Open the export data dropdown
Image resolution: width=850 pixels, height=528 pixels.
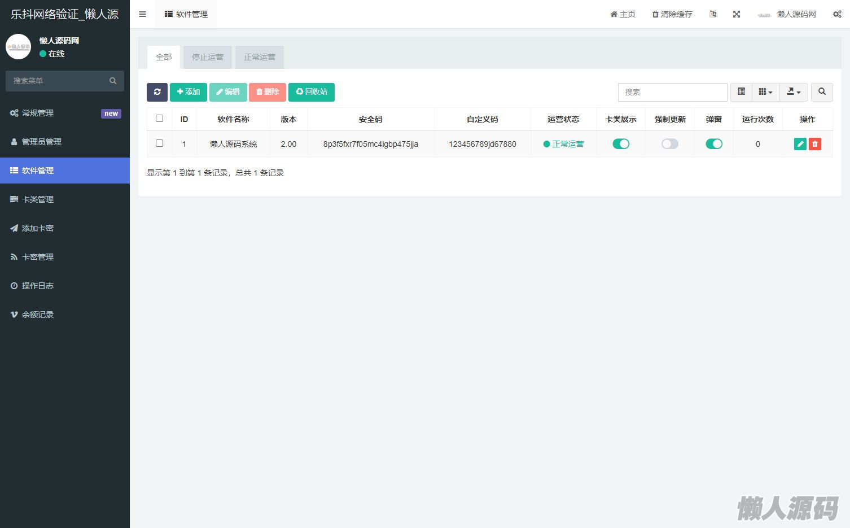[794, 92]
